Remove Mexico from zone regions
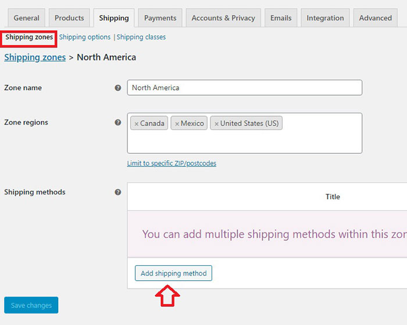 [x=177, y=124]
